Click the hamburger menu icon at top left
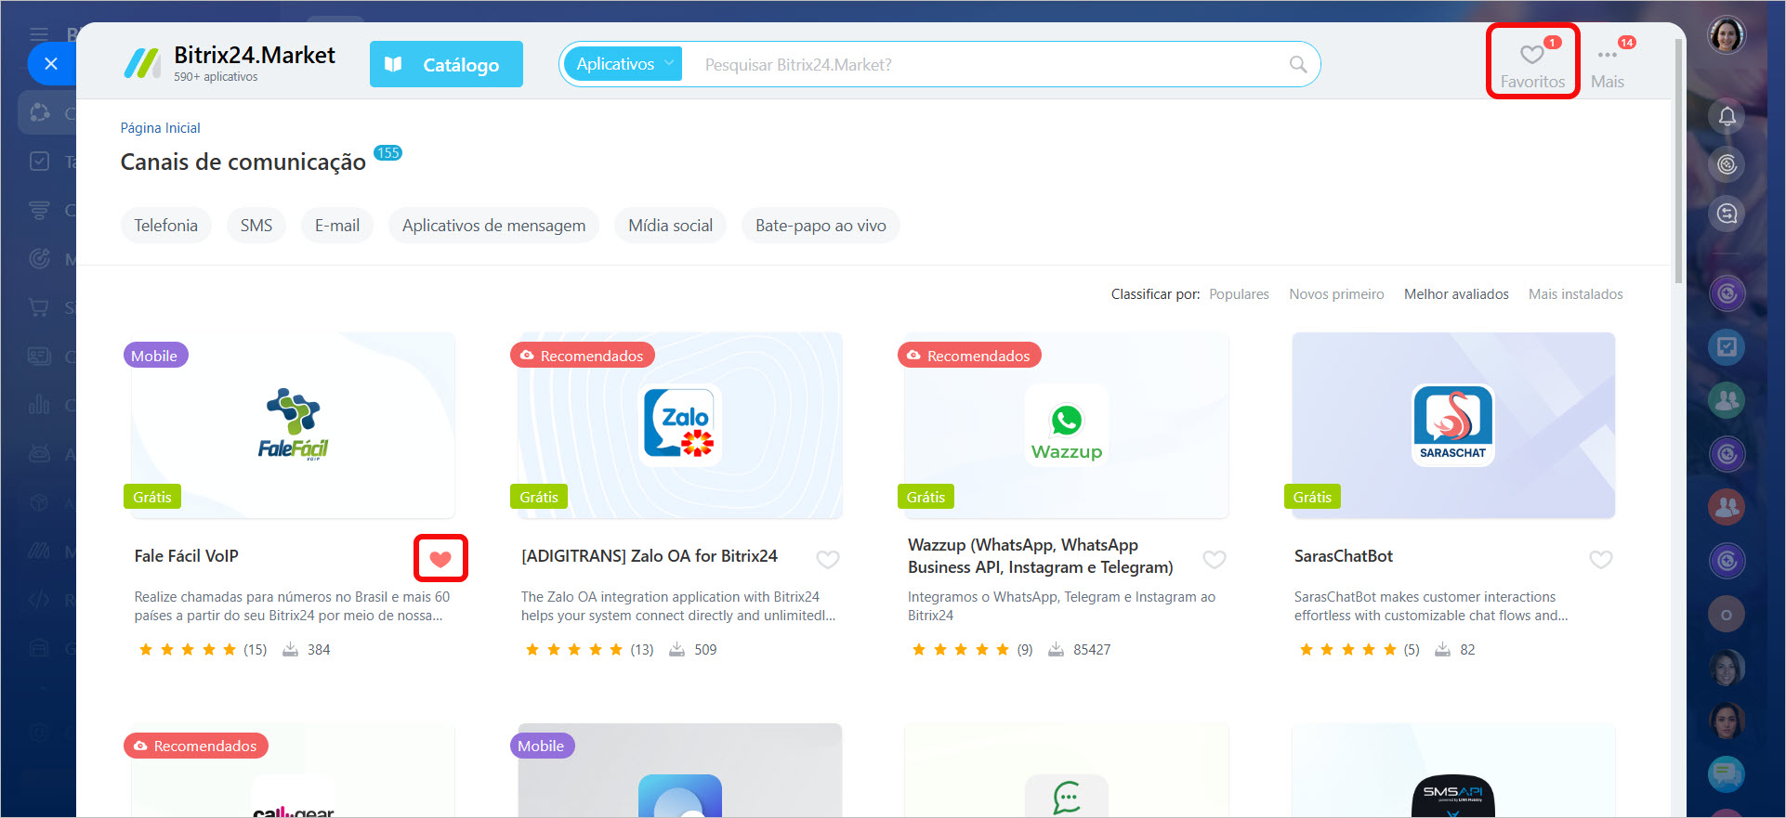 coord(39,35)
